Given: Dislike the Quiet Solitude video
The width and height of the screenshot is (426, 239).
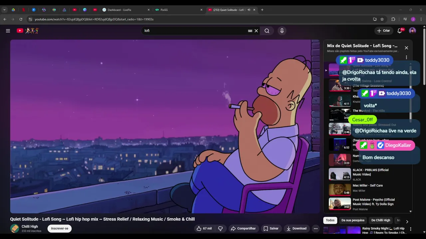Looking at the screenshot, I should [220, 228].
